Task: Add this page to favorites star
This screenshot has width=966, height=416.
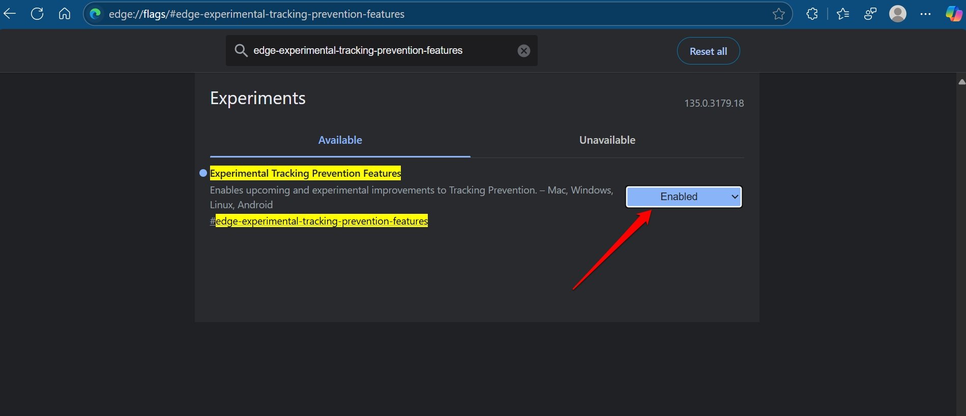Action: click(x=778, y=14)
